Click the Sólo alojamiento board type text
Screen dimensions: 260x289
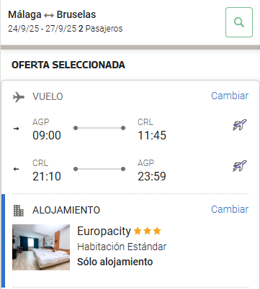click(x=115, y=262)
